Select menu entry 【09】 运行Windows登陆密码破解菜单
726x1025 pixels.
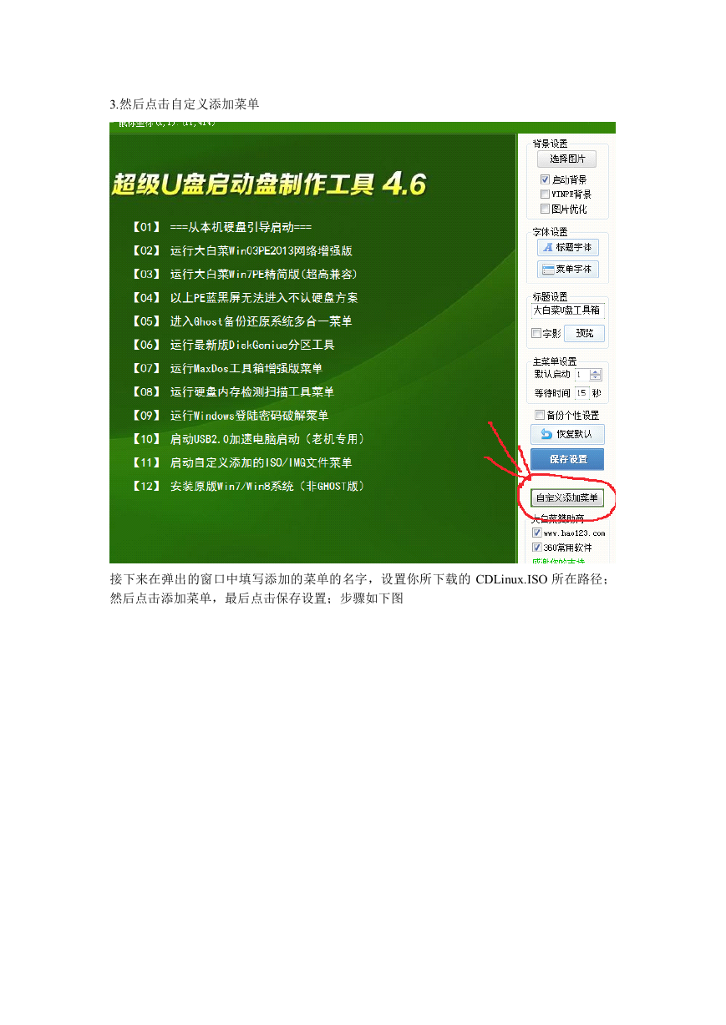pyautogui.click(x=229, y=415)
